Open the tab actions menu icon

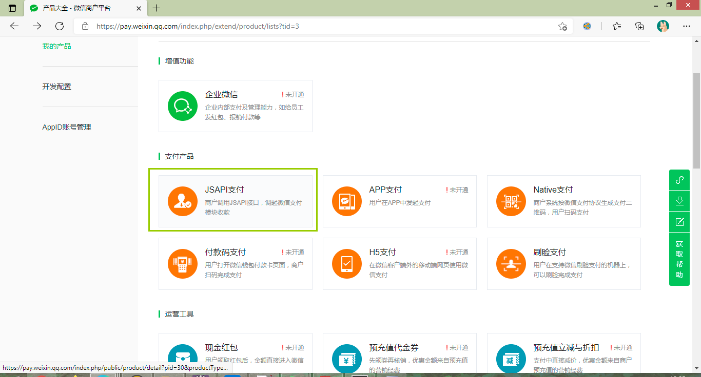pyautogui.click(x=12, y=8)
